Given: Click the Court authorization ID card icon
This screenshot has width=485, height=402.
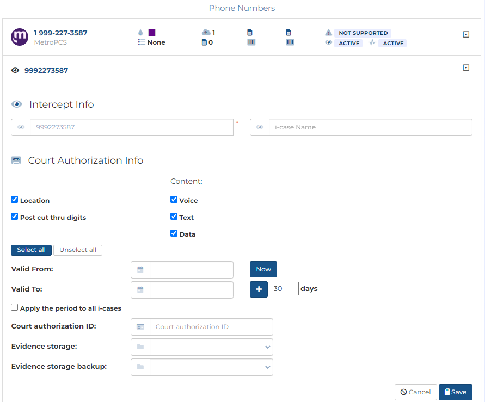Looking at the screenshot, I should (140, 327).
